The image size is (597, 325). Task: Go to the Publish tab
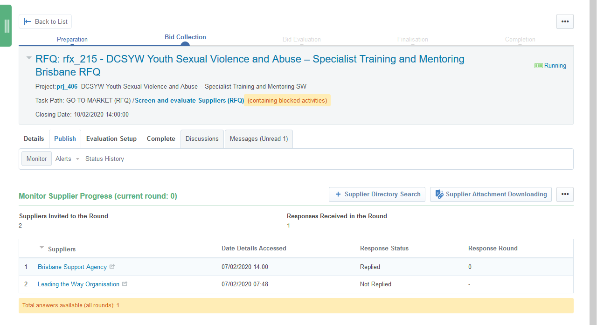pyautogui.click(x=65, y=139)
